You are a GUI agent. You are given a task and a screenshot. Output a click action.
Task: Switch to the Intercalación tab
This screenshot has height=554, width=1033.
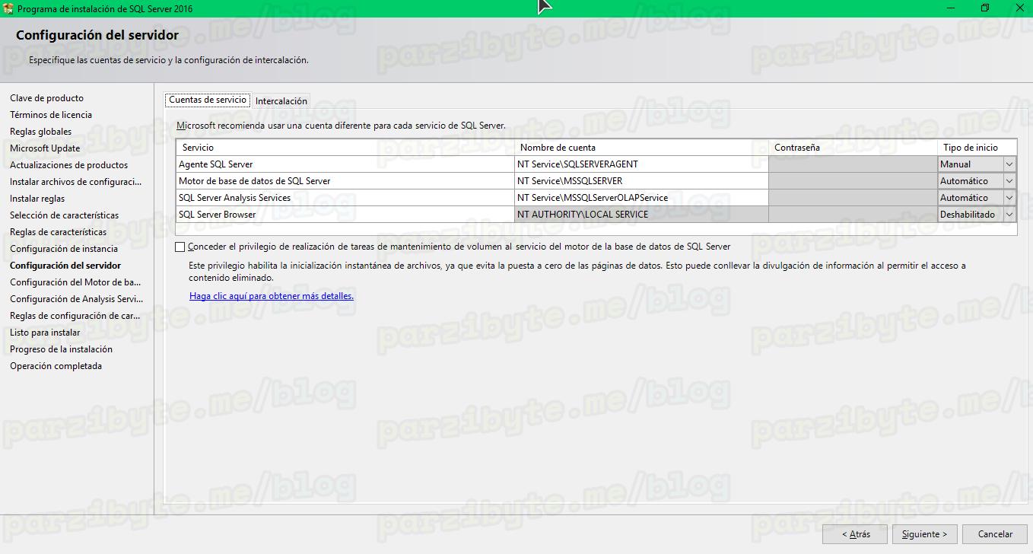281,101
